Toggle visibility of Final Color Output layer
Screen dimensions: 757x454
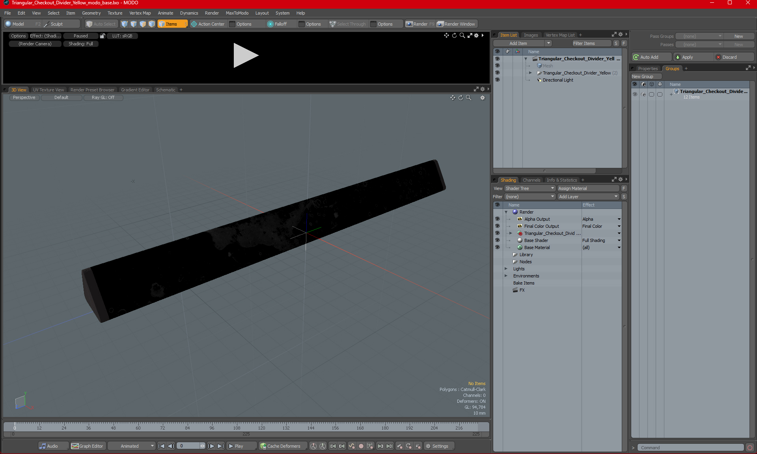pos(497,226)
